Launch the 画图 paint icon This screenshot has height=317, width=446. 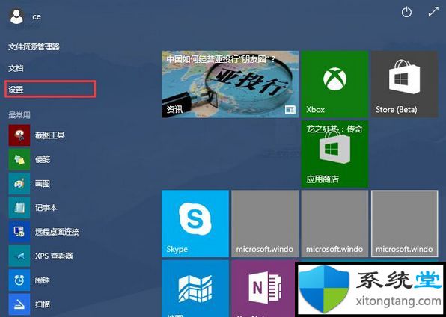pos(19,184)
